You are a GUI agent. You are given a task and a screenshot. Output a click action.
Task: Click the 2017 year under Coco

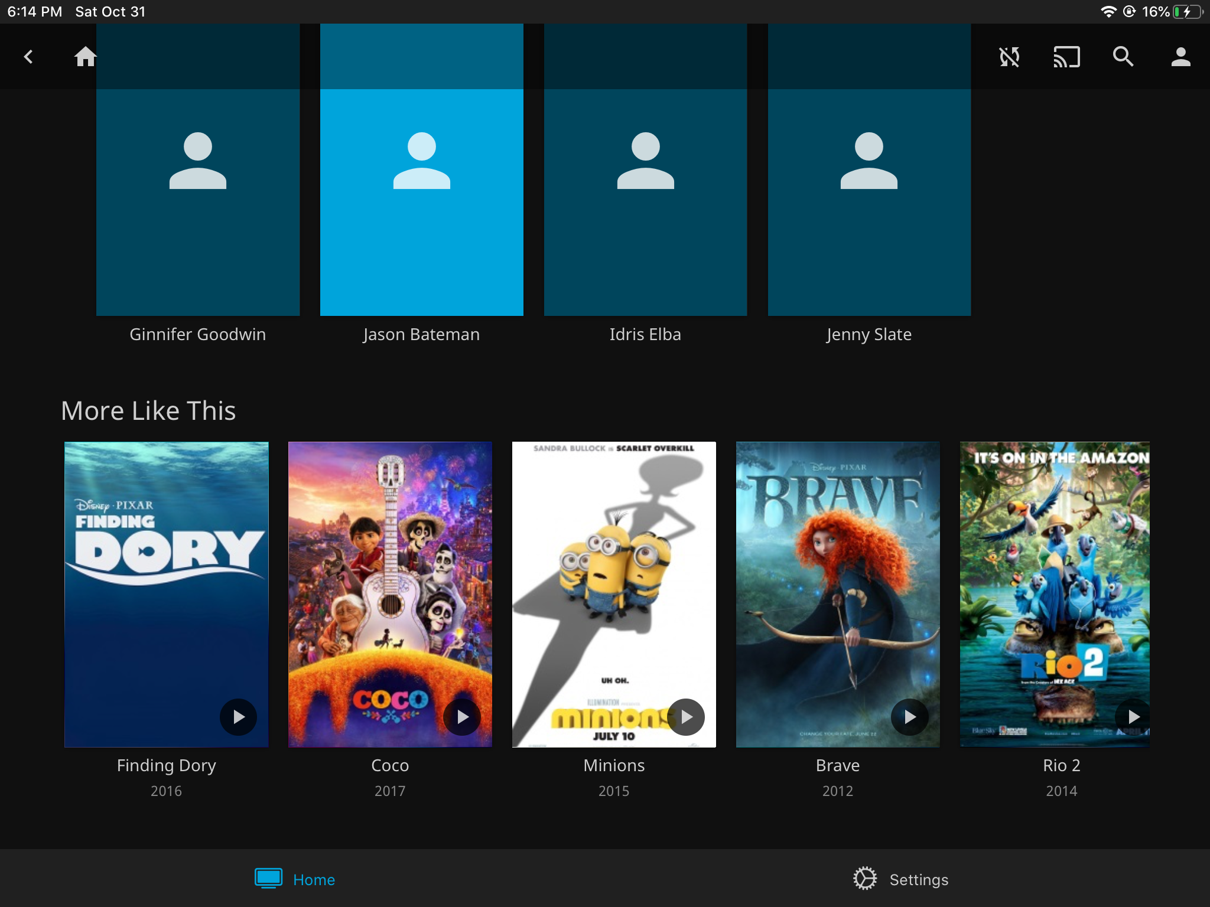tap(390, 791)
